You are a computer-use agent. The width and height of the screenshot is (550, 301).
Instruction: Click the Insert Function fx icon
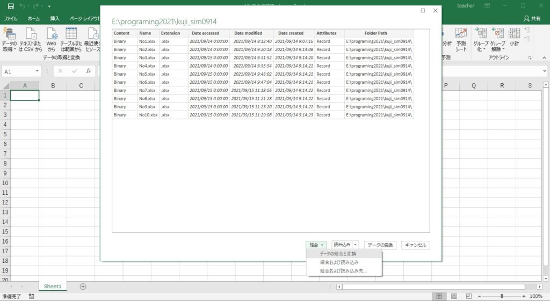(89, 71)
